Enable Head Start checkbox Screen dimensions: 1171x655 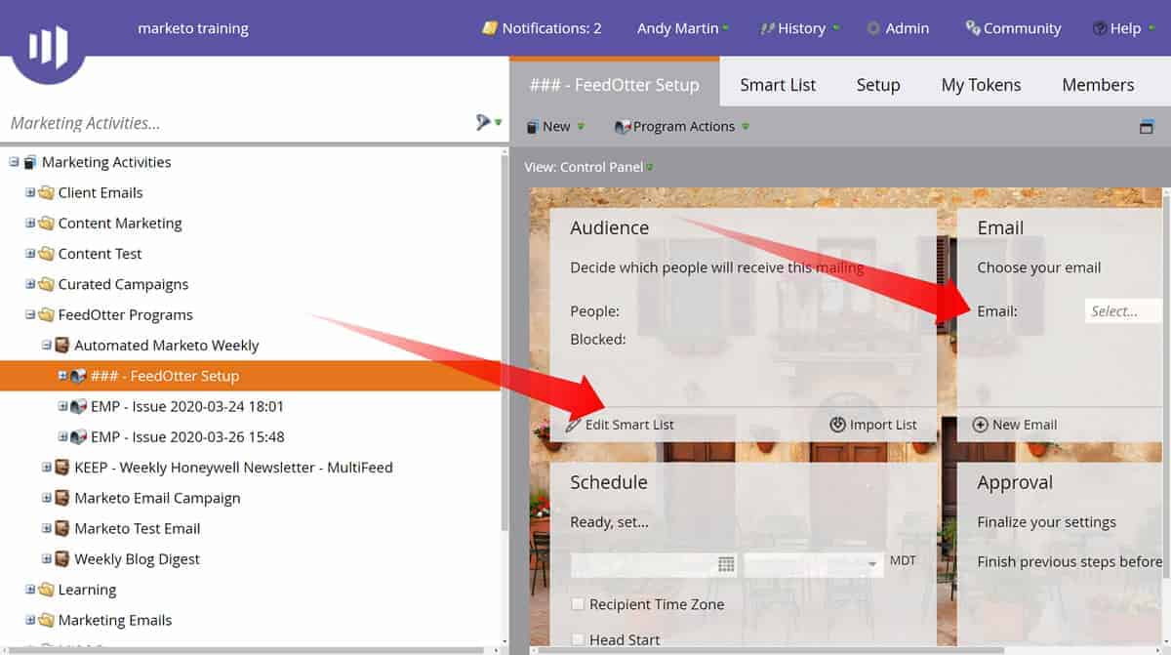tap(578, 640)
